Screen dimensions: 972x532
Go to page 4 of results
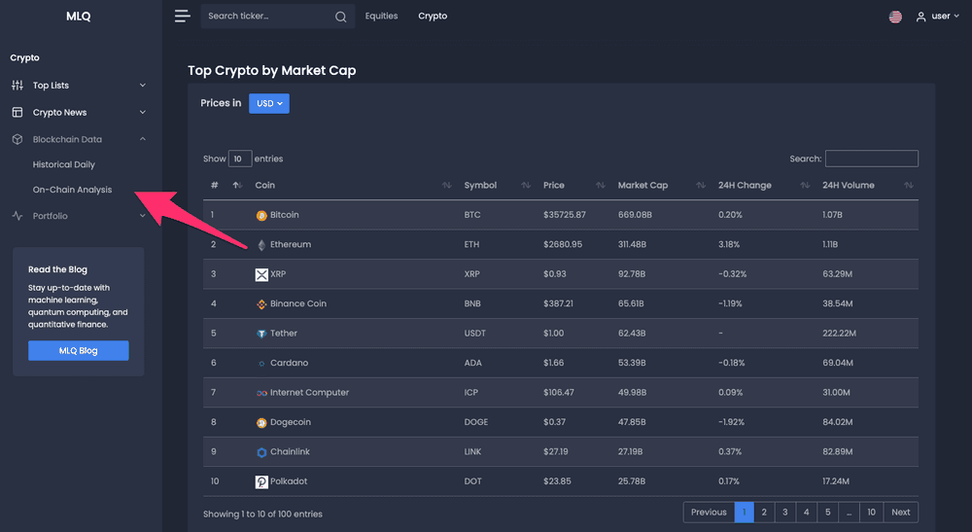point(807,513)
